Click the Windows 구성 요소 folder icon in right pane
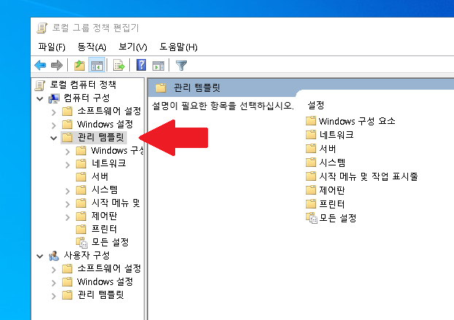 click(311, 120)
